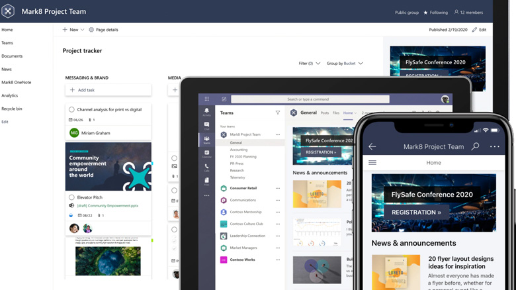Image resolution: width=516 pixels, height=290 pixels.
Task: Start a new chat with compose icon
Action: [224, 99]
